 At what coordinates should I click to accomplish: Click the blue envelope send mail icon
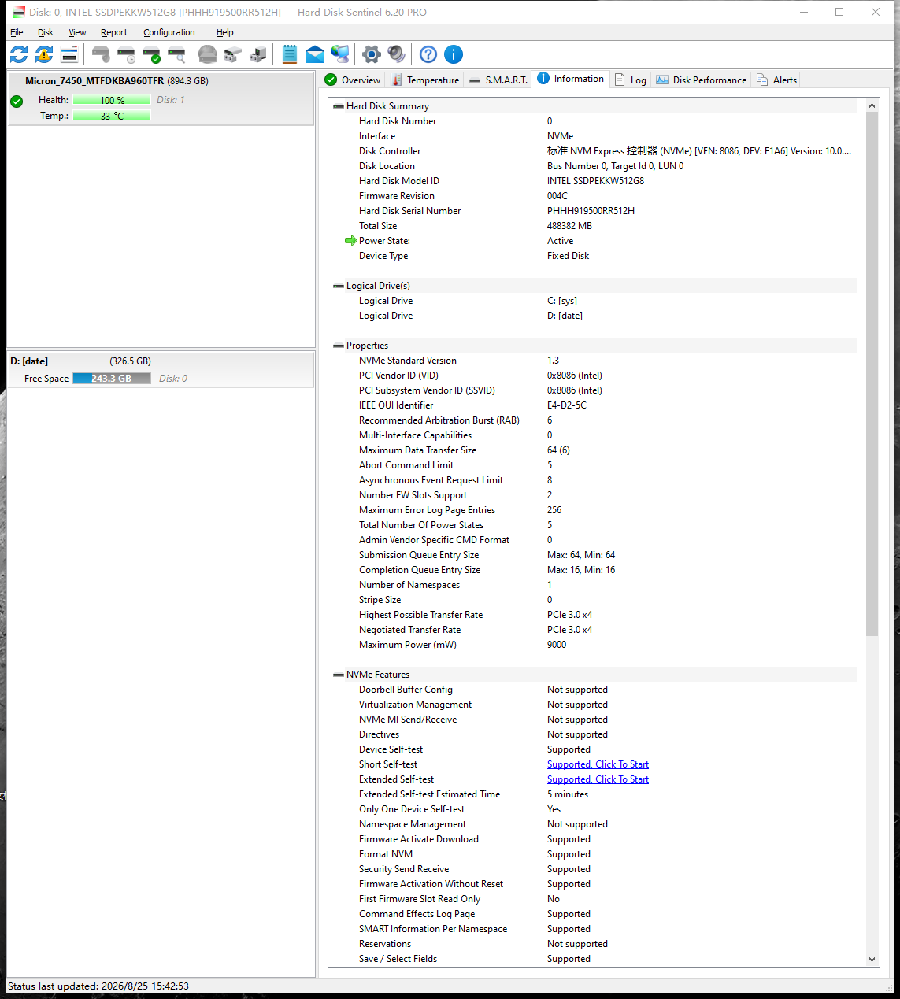point(315,54)
